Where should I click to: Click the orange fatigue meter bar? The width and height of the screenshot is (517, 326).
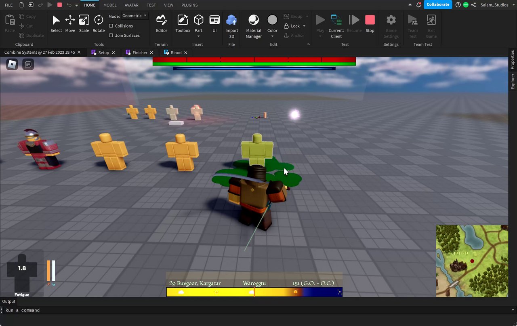(x=48, y=271)
